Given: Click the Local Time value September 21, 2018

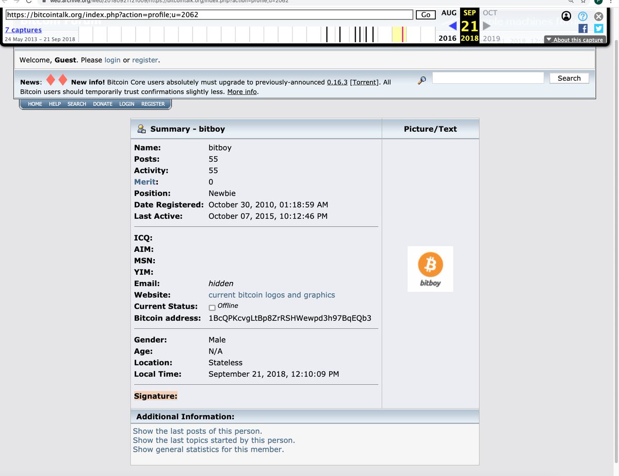Looking at the screenshot, I should click(x=274, y=374).
